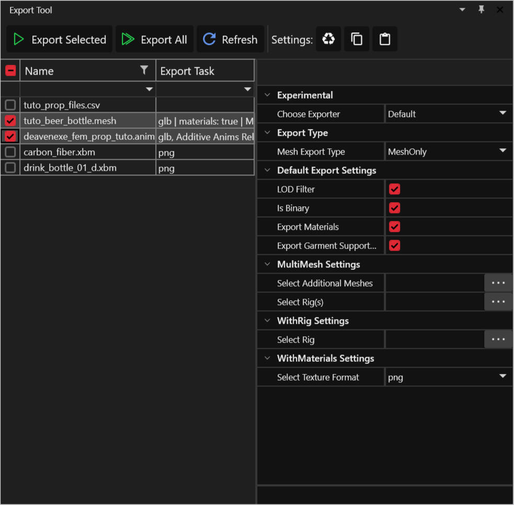Screen dimensions: 514x505
Task: Click the Name column filter input dropdown
Action: click(x=149, y=89)
